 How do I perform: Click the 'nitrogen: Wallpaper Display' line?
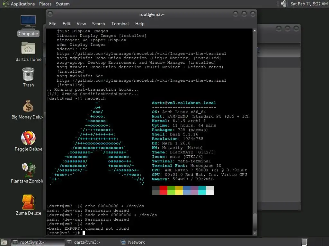click(x=92, y=40)
